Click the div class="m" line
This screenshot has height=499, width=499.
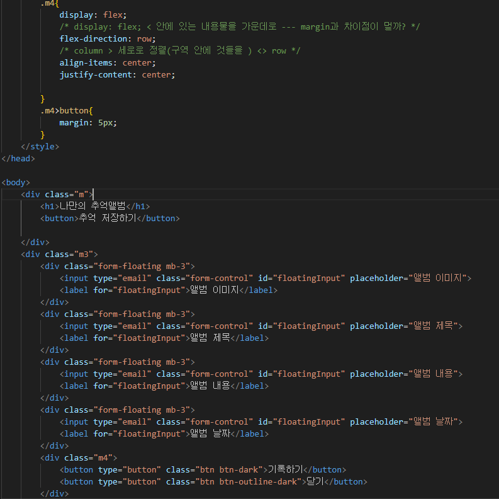tap(57, 195)
